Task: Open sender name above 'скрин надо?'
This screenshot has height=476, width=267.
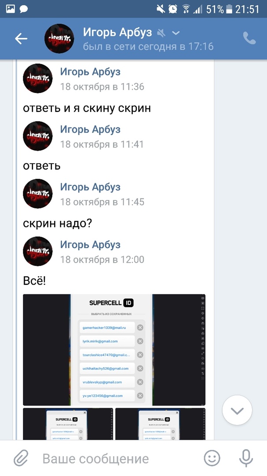Action: [90, 187]
